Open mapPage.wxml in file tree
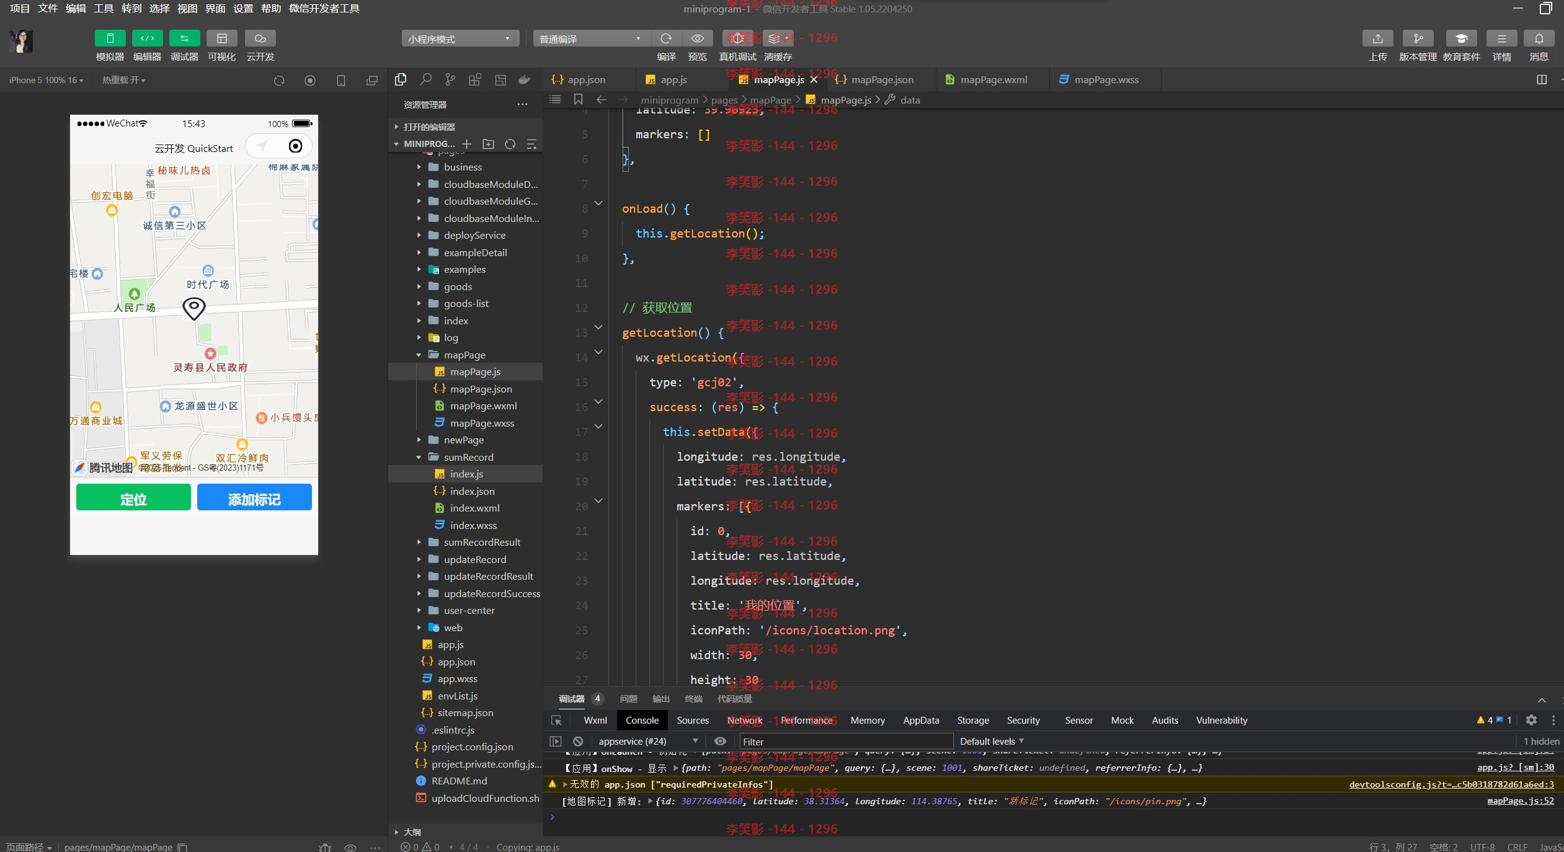 pos(483,406)
